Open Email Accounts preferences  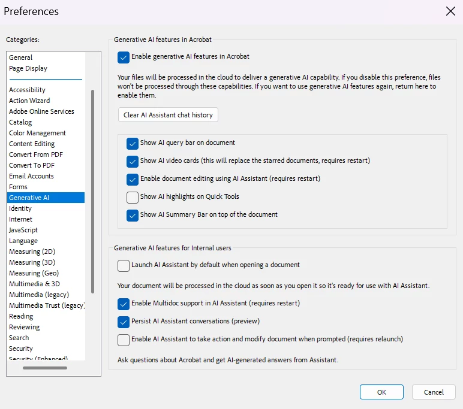pyautogui.click(x=46, y=176)
